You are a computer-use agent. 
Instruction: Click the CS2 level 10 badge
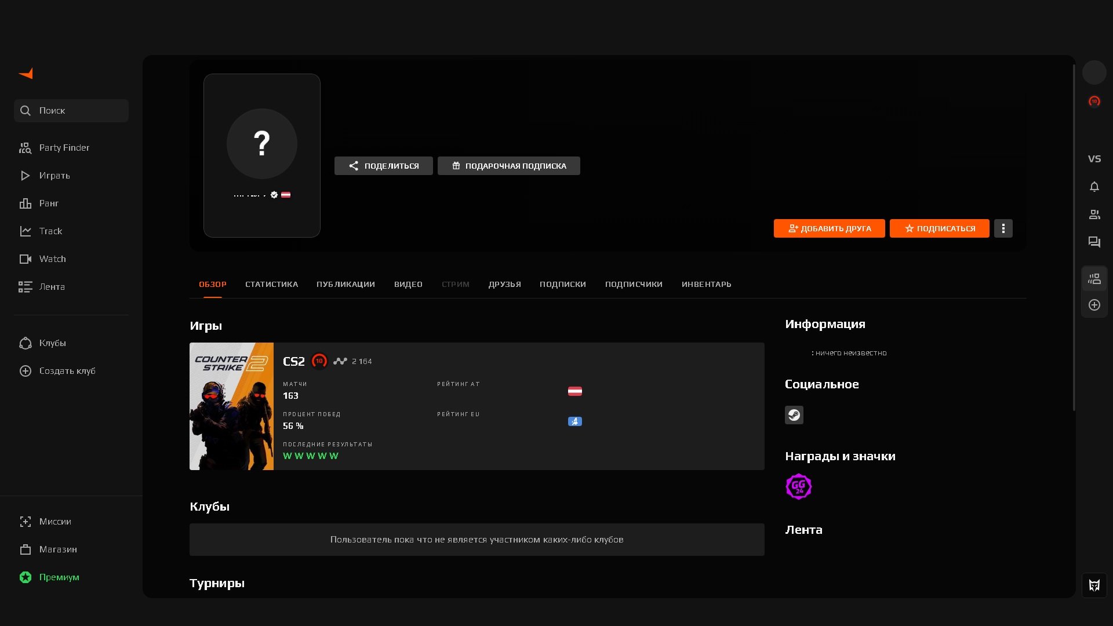click(319, 361)
